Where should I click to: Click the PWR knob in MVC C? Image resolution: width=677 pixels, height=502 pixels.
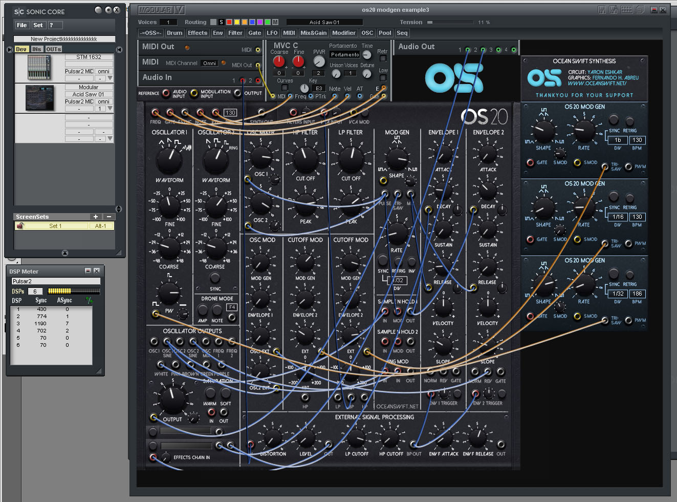[319, 61]
